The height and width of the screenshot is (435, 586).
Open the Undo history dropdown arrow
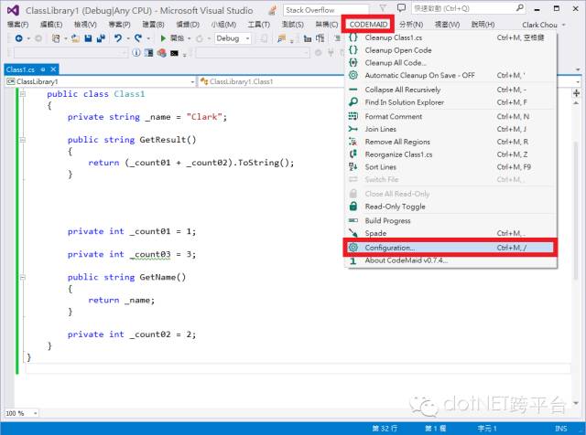[x=128, y=38]
